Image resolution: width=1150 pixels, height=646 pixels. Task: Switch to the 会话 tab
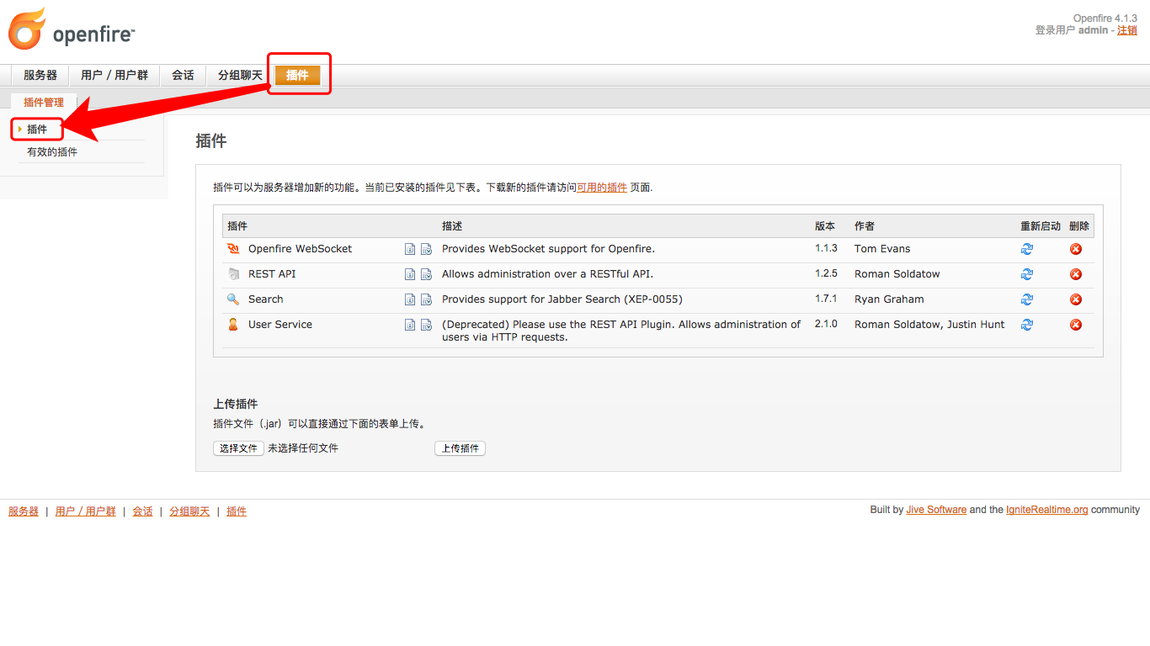pos(183,76)
